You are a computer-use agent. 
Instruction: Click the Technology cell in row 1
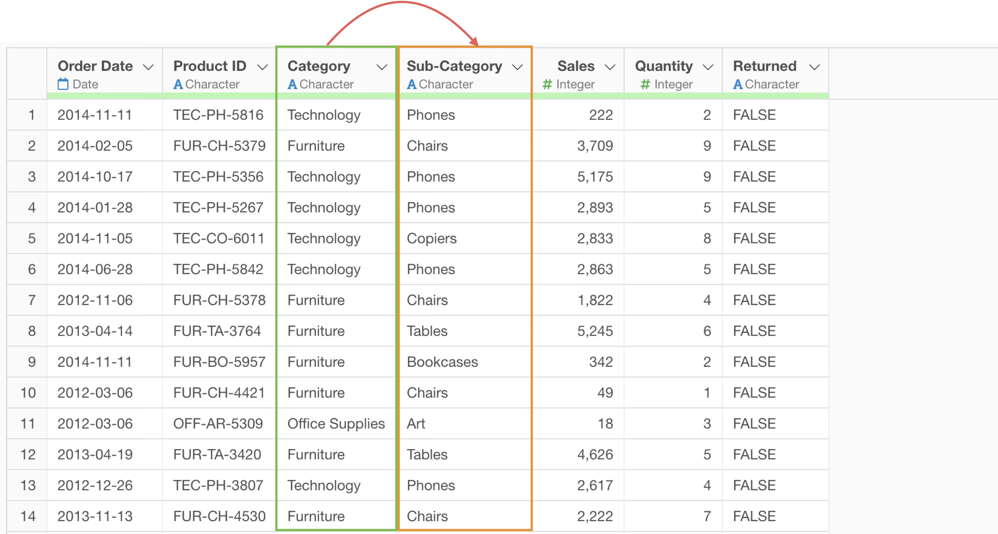point(336,115)
